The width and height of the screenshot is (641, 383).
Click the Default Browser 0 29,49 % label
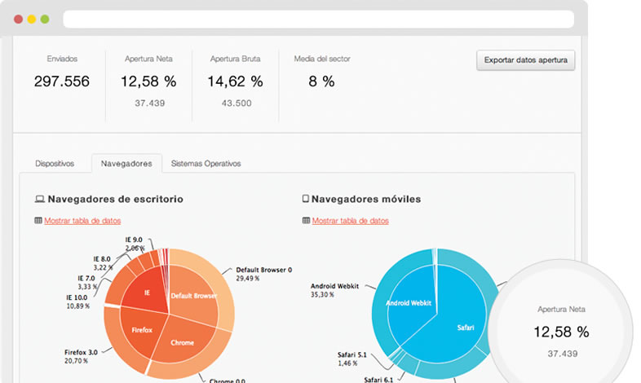pyautogui.click(x=264, y=274)
